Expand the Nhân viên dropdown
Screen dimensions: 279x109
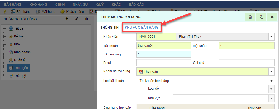271,37
